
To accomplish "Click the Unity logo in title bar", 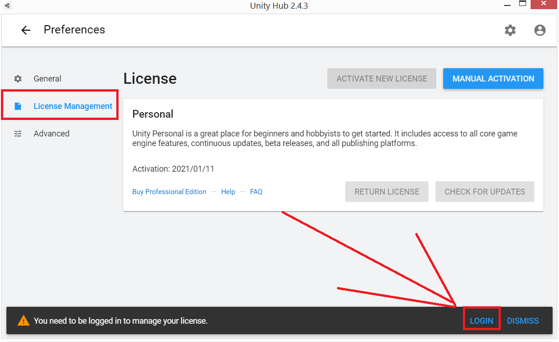I will click(7, 5).
